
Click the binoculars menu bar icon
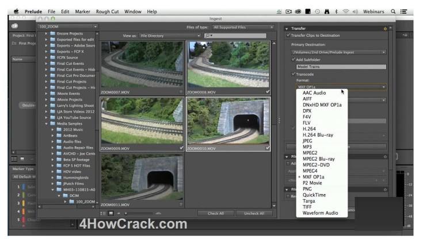pyautogui.click(x=327, y=11)
